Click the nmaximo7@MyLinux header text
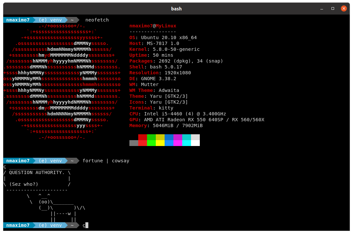This screenshot has width=353, height=234. coord(153,26)
